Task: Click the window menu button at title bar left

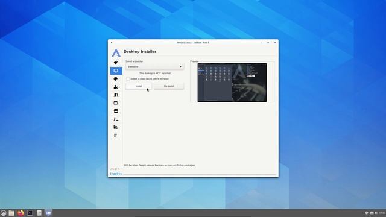Action: pos(111,43)
